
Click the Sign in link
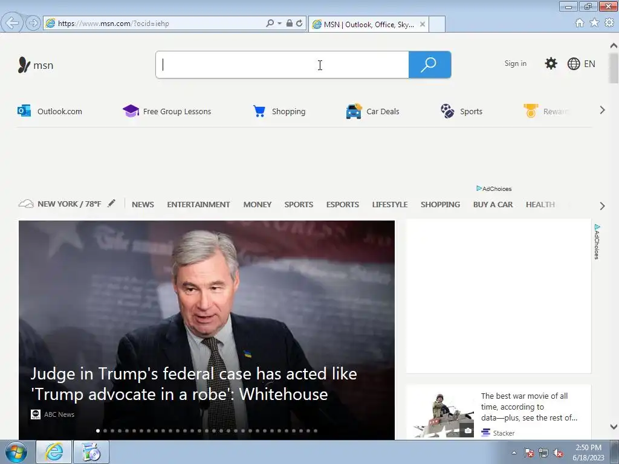(515, 63)
